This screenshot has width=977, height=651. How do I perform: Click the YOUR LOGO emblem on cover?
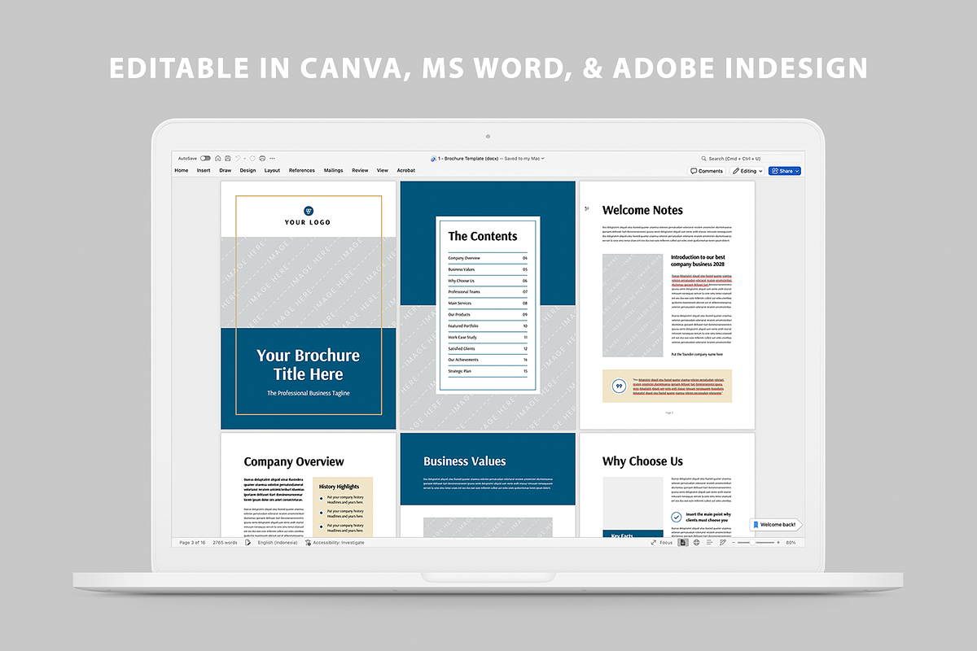point(309,211)
